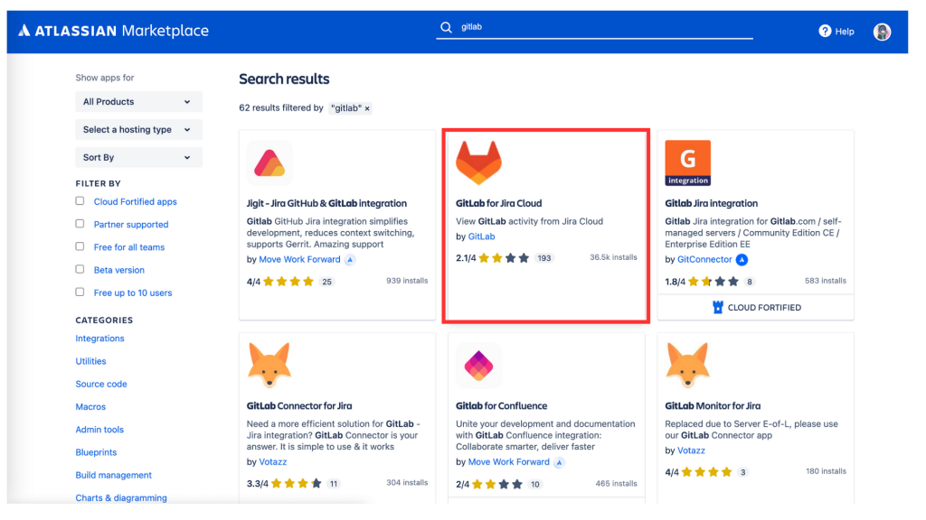Click the orange G integration logo
The height and width of the screenshot is (520, 926).
pyautogui.click(x=688, y=162)
